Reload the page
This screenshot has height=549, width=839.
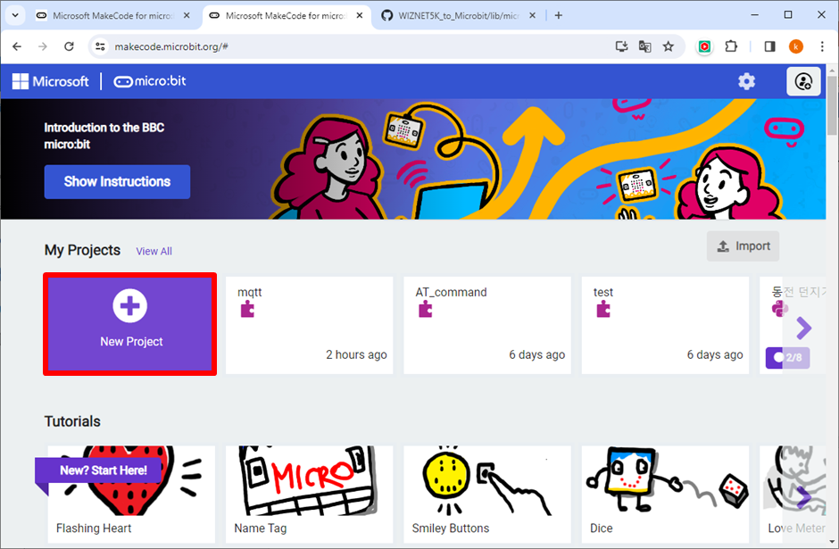[x=69, y=46]
